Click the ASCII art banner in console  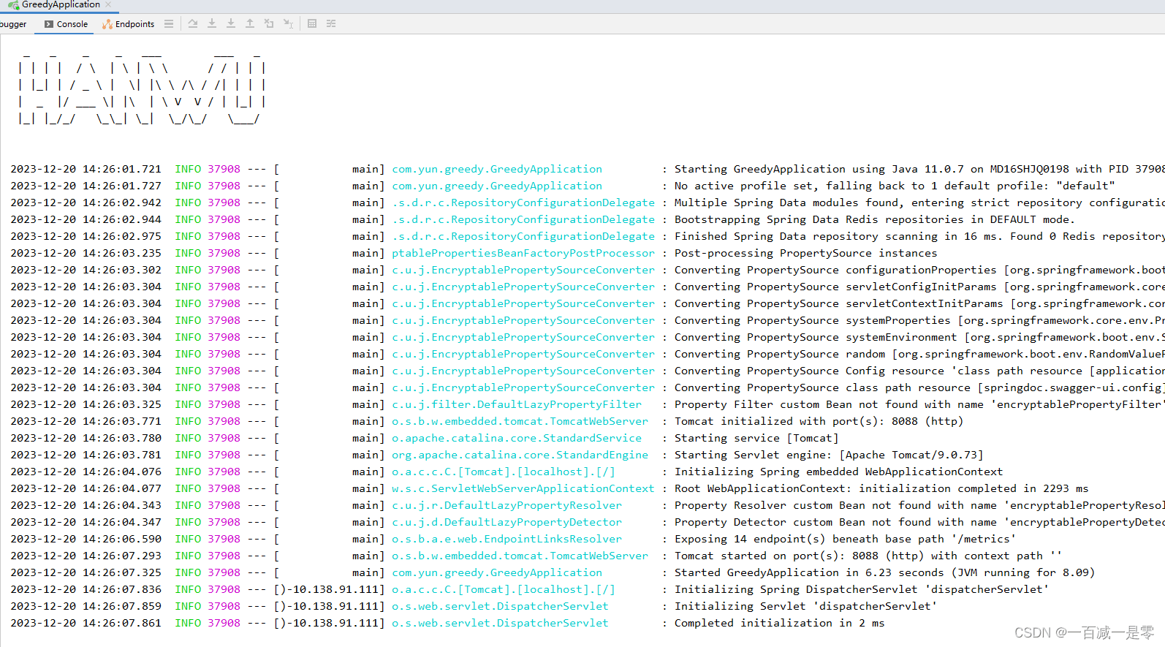(x=142, y=89)
